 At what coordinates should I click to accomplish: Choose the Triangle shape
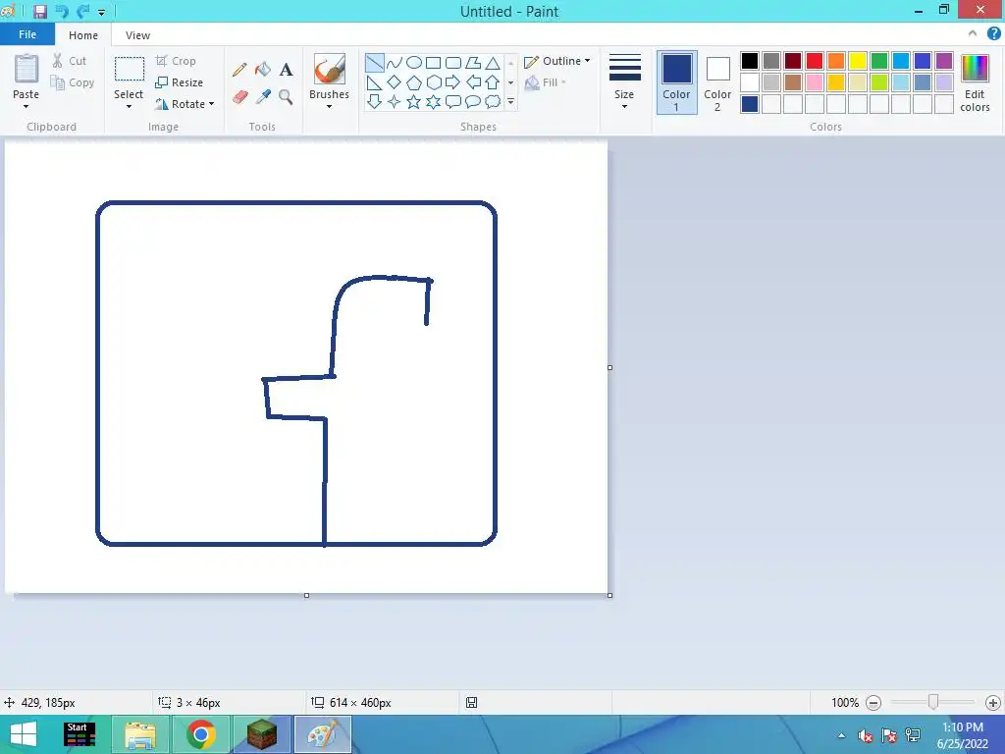[493, 63]
